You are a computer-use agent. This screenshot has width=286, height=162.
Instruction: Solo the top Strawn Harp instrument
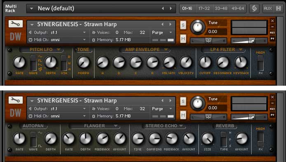click(183, 25)
